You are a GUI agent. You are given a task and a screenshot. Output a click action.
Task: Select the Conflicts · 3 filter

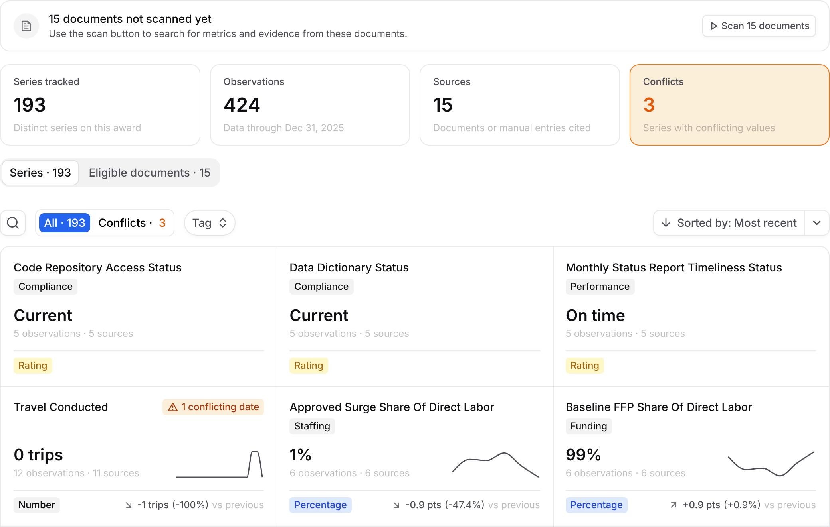[132, 223]
